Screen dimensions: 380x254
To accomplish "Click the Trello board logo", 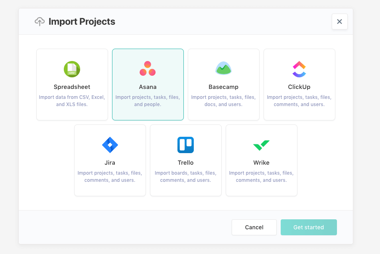I will coord(185,144).
